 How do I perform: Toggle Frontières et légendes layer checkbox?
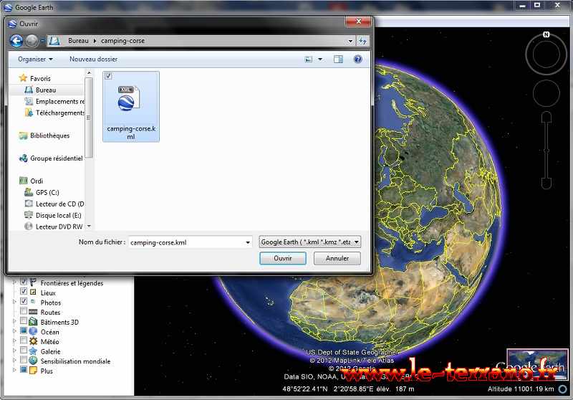coord(24,282)
